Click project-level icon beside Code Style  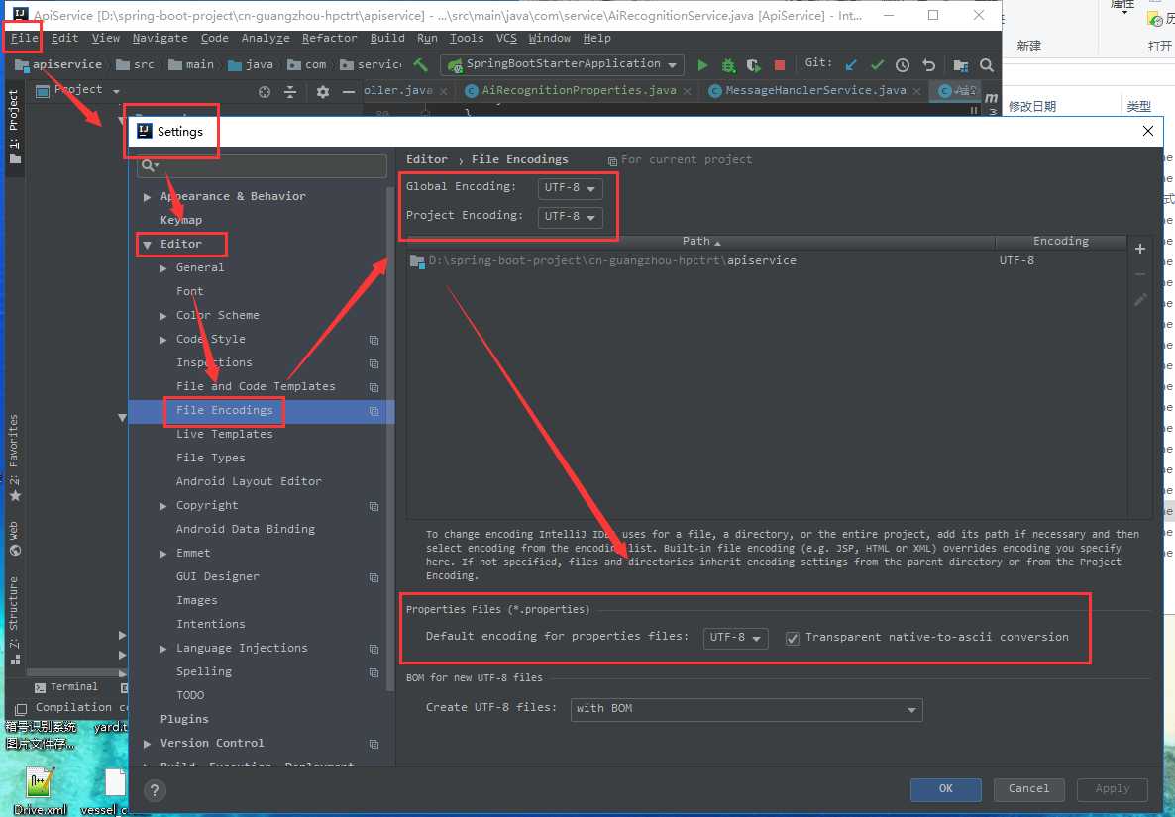coord(374,340)
